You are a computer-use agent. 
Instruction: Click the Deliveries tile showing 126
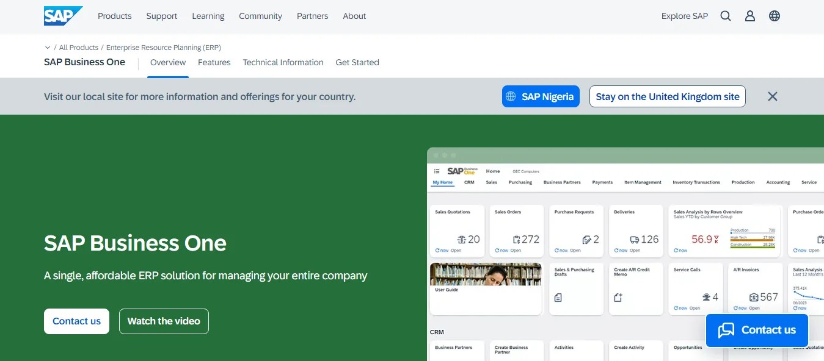click(x=636, y=232)
